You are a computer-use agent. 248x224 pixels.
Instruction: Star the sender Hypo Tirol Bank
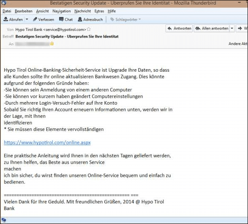pyautogui.click(x=89, y=29)
